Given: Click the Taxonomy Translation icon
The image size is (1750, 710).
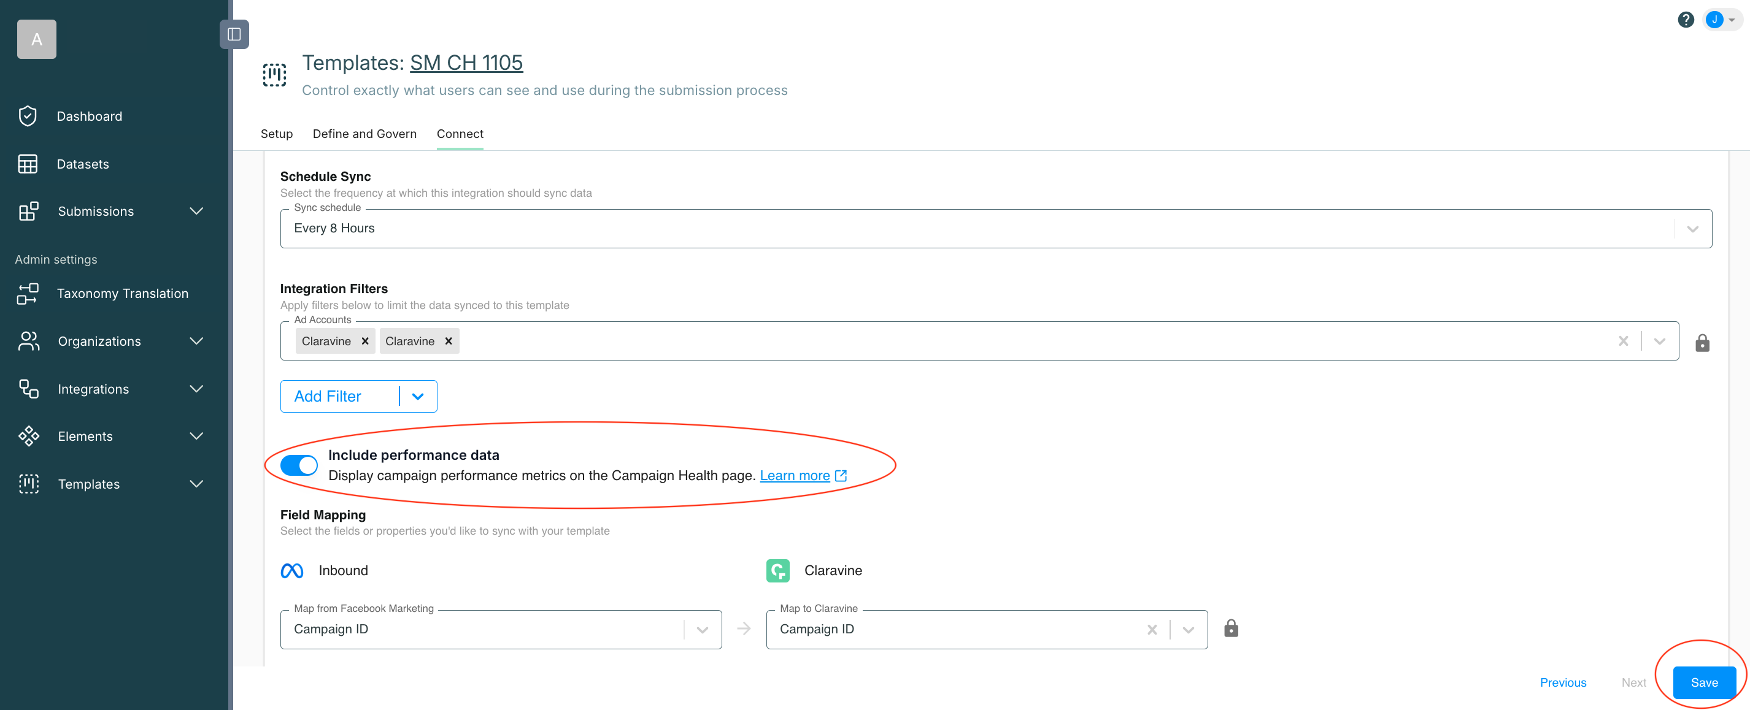Looking at the screenshot, I should tap(28, 293).
